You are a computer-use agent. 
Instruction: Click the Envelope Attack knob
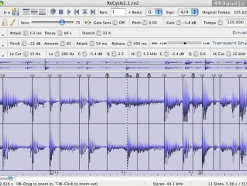(25, 33)
